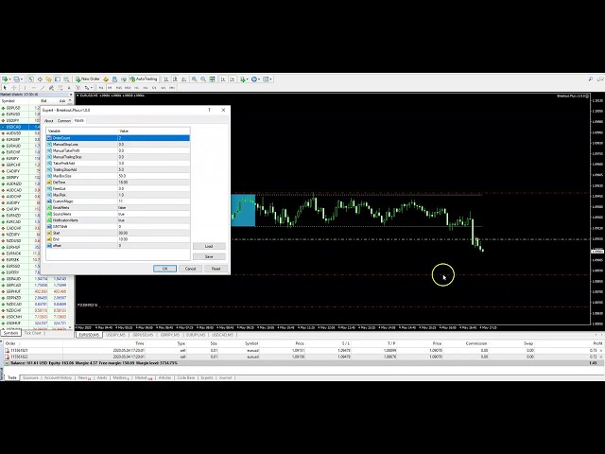This screenshot has width=605, height=454.
Task: Toggle the AutoTrading button
Action: tap(145, 79)
